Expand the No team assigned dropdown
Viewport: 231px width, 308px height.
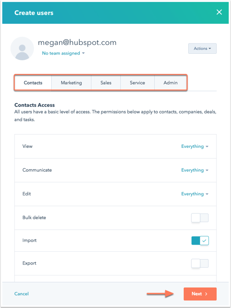(63, 53)
